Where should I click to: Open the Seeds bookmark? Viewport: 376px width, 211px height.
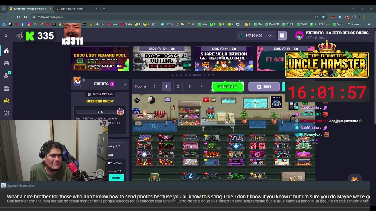(338, 24)
